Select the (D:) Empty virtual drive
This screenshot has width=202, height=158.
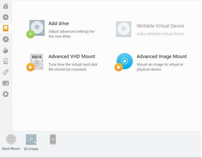point(31,140)
